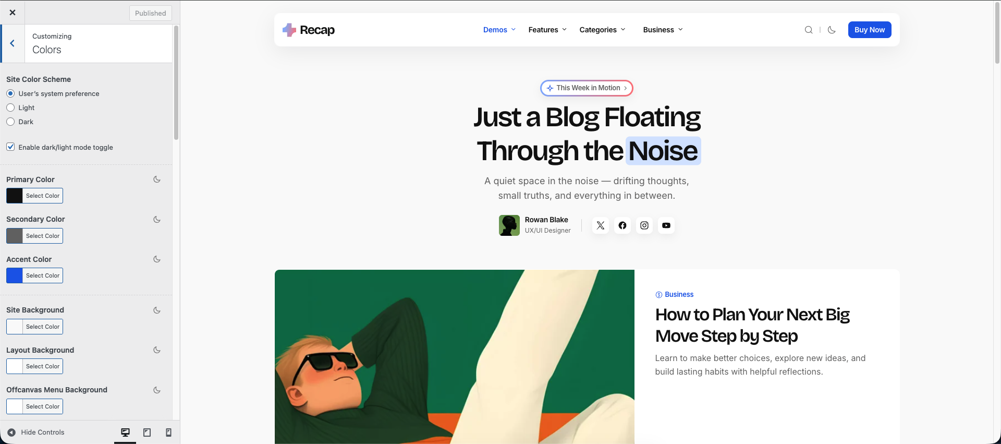1001x444 pixels.
Task: Select the Dark color scheme radio
Action: point(10,122)
